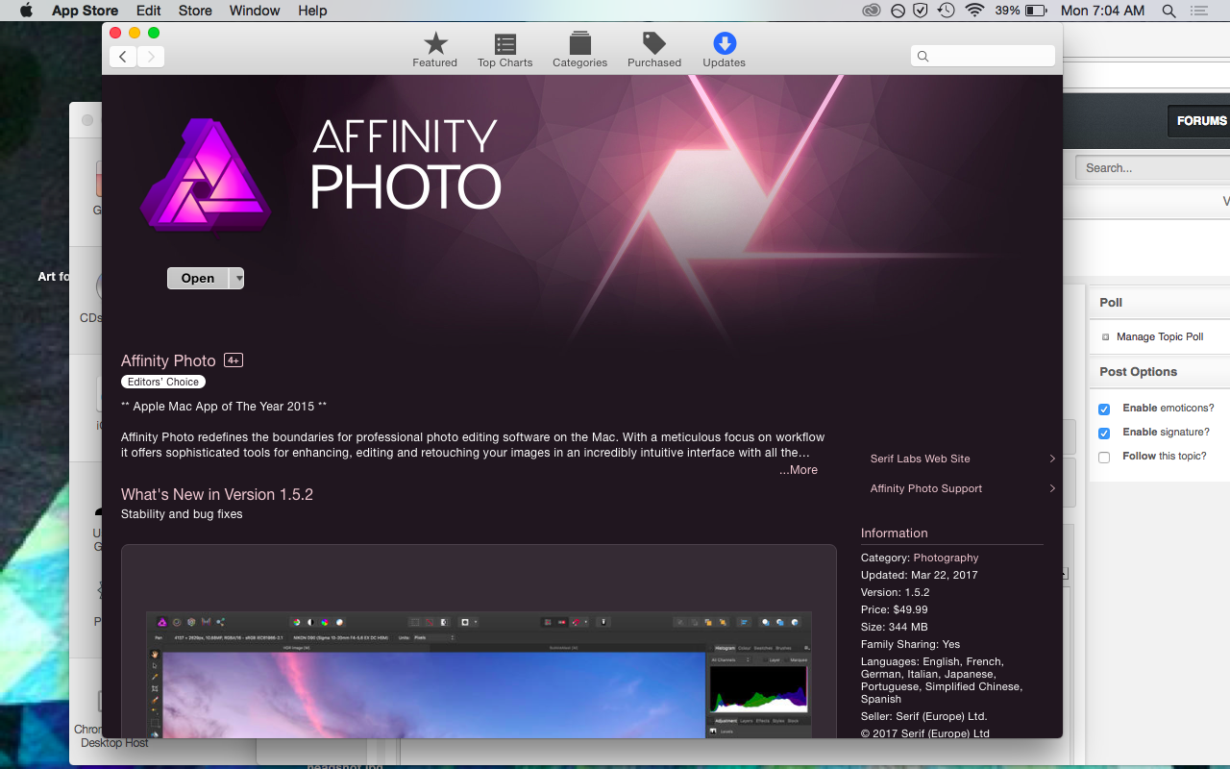1230x769 pixels.
Task: Open the Store menu
Action: (x=195, y=11)
